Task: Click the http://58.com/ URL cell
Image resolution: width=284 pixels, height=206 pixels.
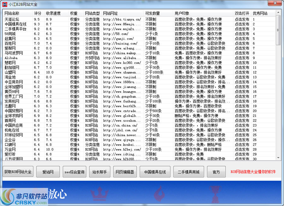Action: [116, 34]
